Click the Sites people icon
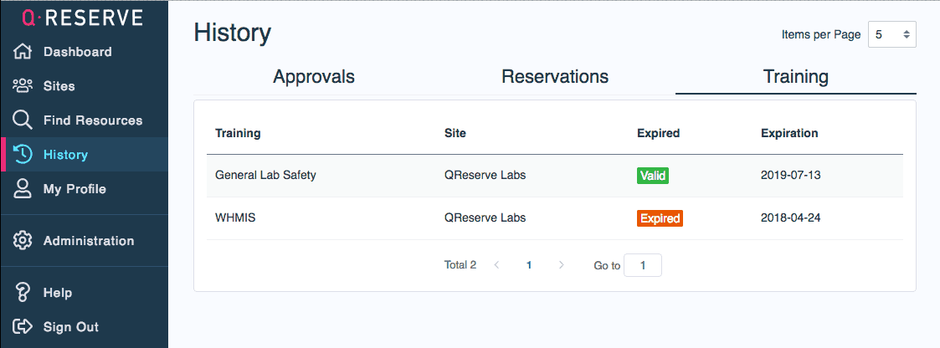940x348 pixels. tap(23, 86)
